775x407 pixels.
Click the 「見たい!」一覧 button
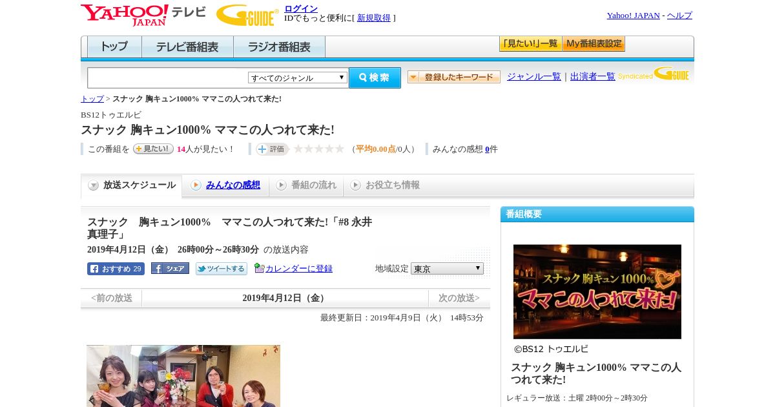click(530, 44)
